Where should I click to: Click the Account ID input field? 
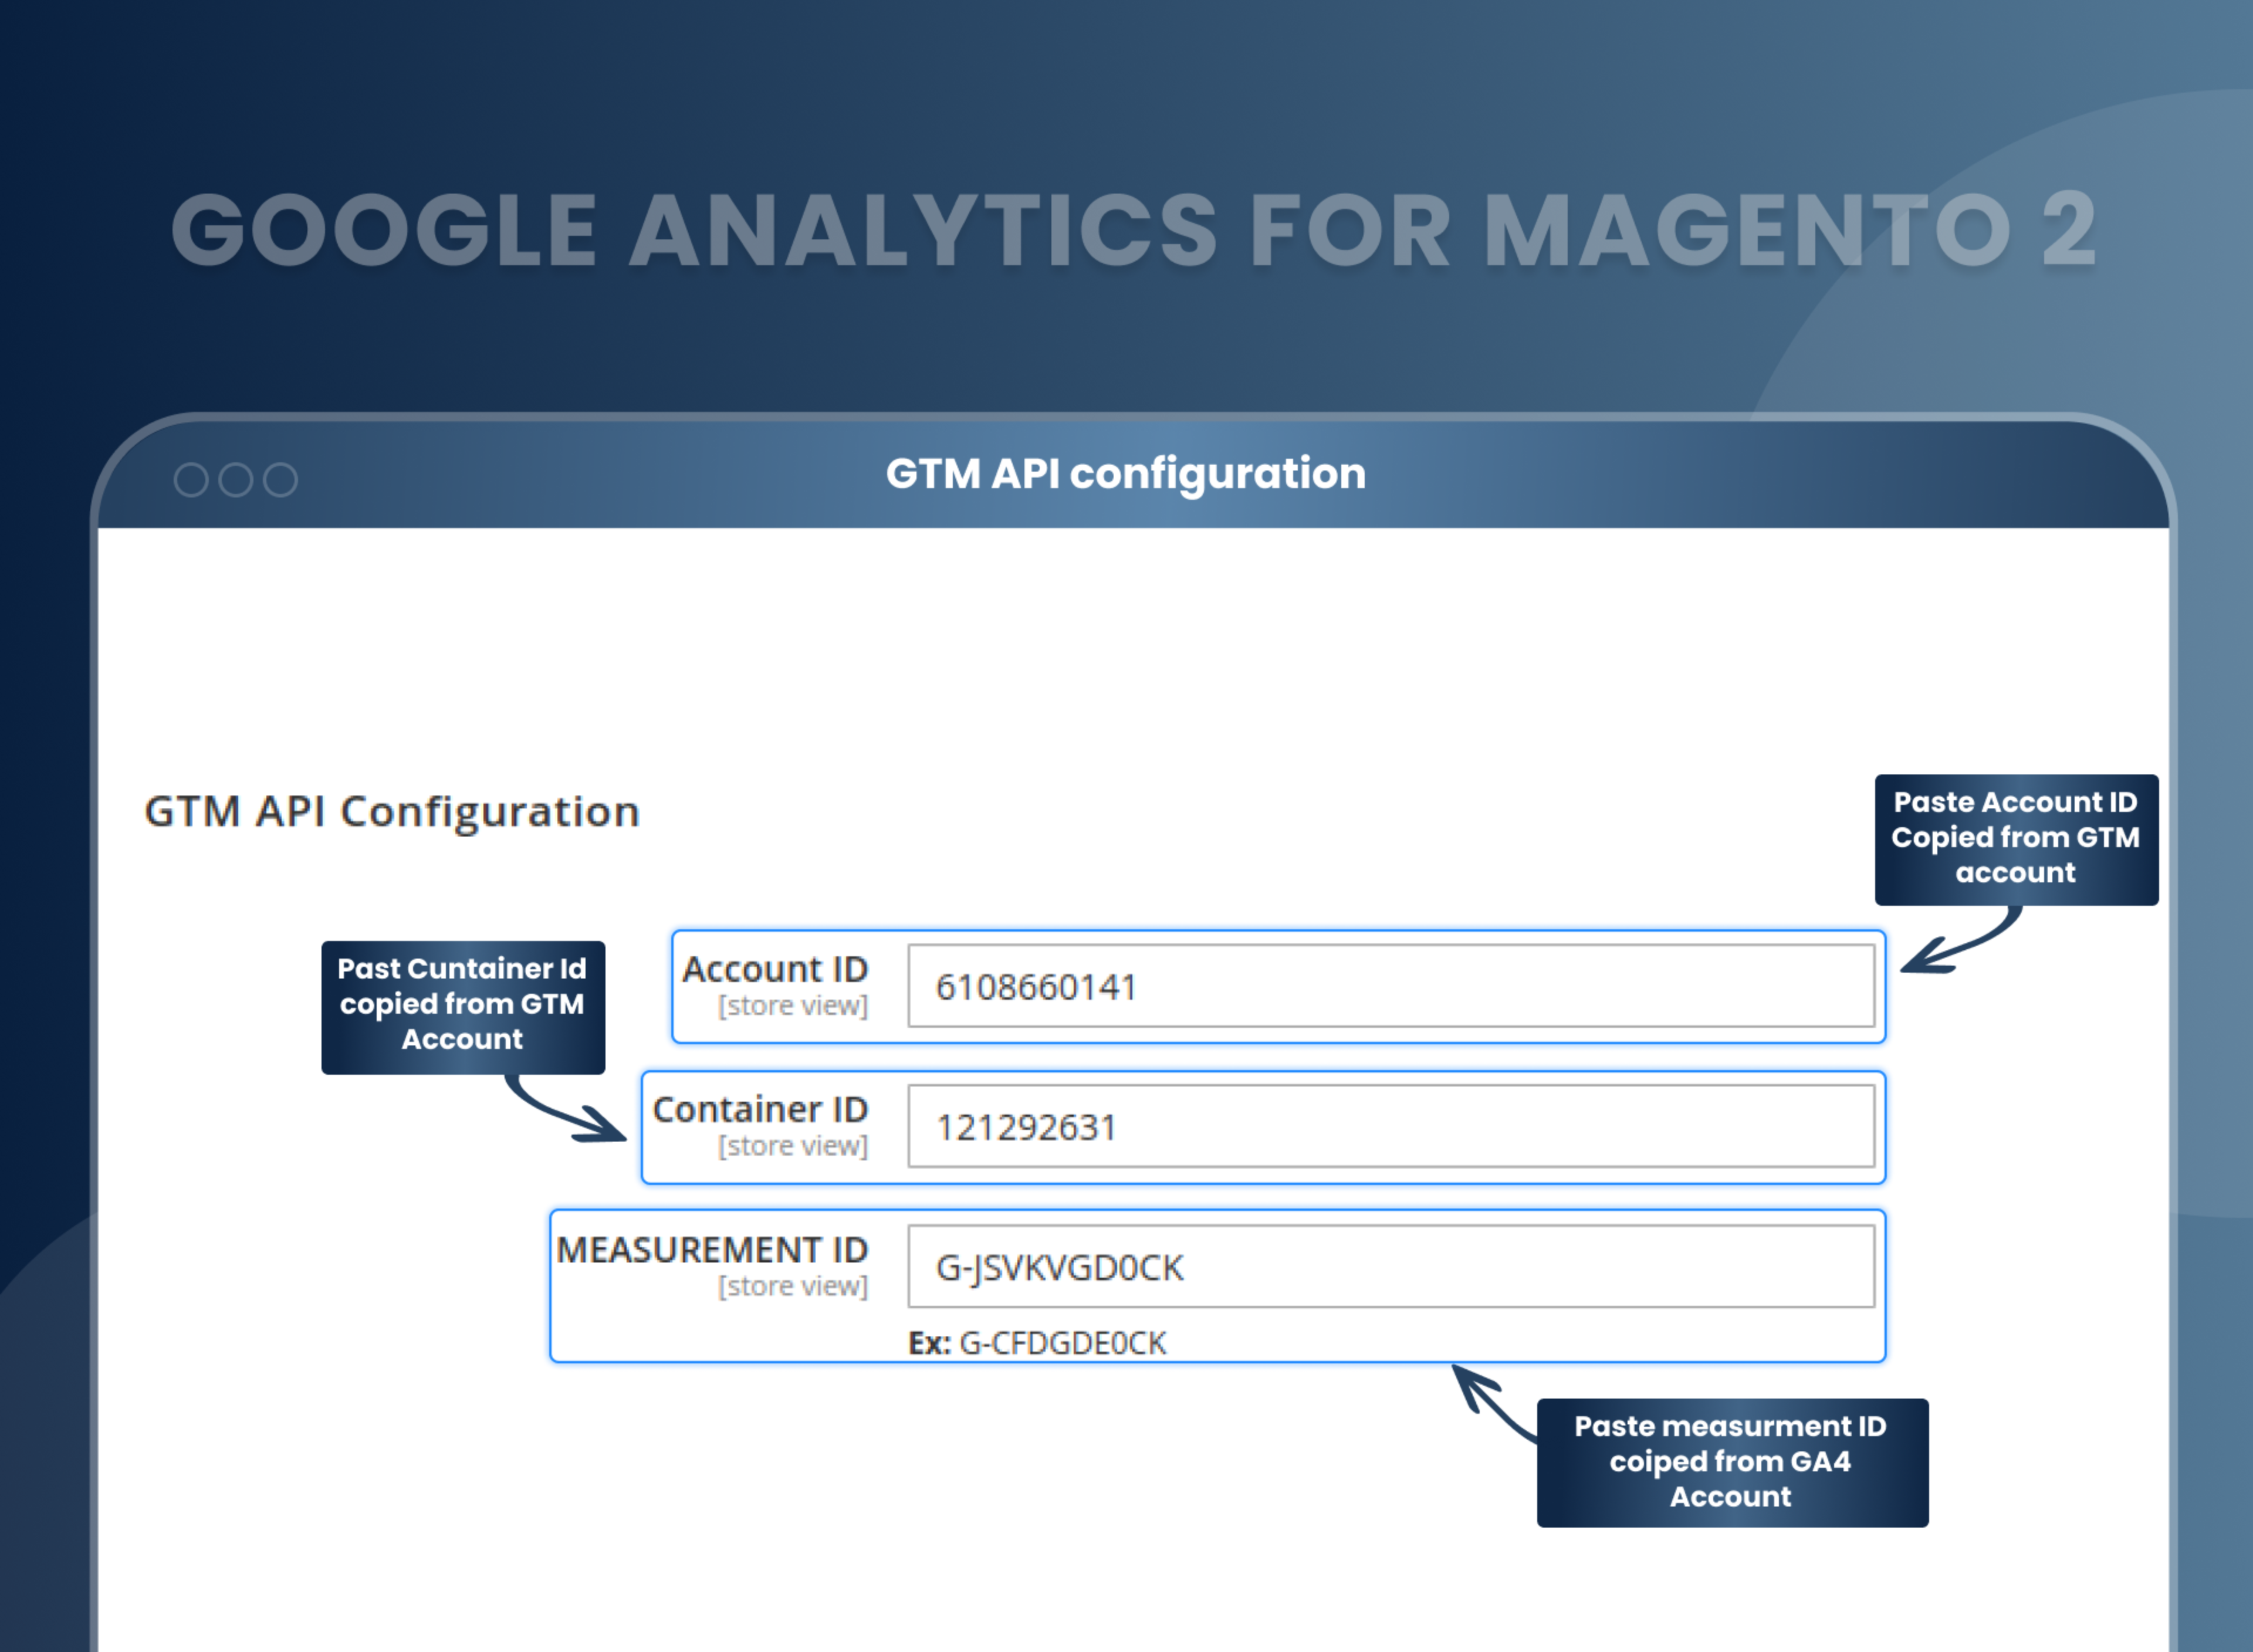tap(1391, 986)
